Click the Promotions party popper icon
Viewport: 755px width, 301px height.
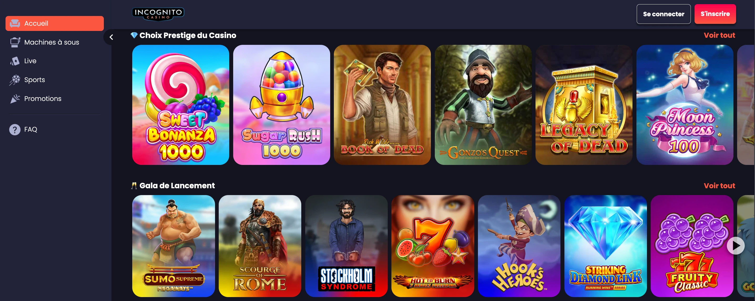pos(15,99)
